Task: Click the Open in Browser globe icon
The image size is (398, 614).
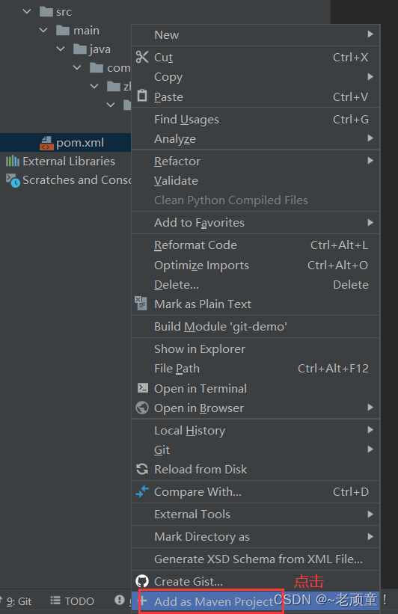Action: pos(142,408)
